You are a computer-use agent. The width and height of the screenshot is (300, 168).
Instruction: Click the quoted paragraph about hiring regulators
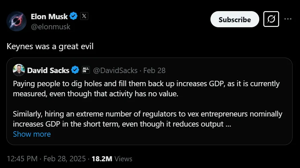click(147, 119)
